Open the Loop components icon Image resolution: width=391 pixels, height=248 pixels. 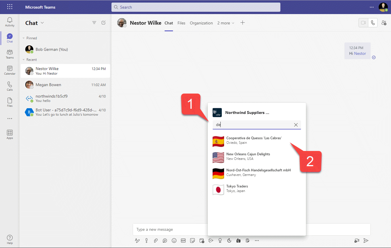click(x=165, y=241)
